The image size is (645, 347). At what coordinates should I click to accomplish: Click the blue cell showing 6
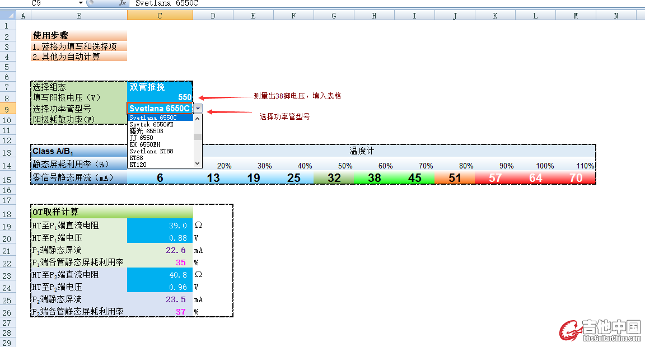160,177
